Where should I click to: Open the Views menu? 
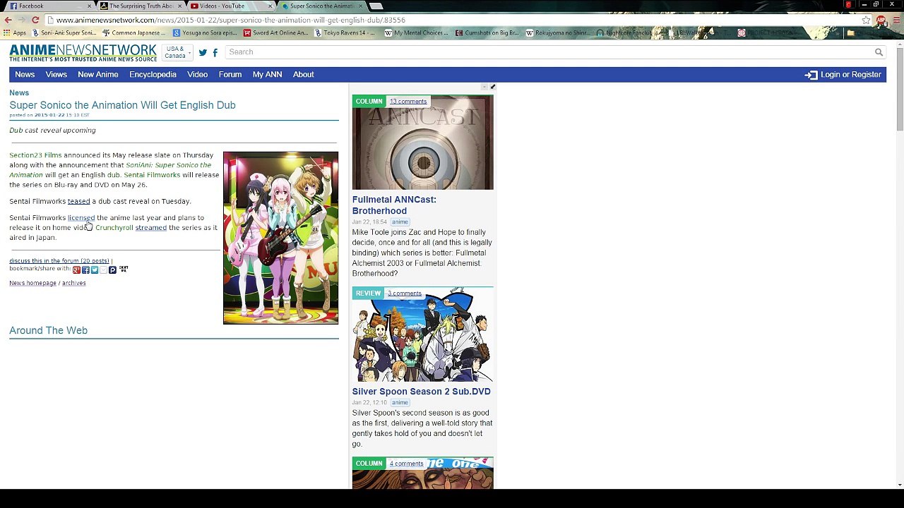click(56, 75)
